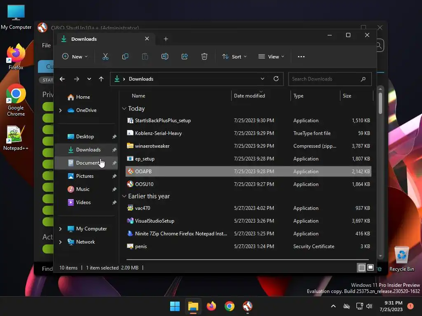
Task: Open Videos in navigation pane
Action: point(86,202)
